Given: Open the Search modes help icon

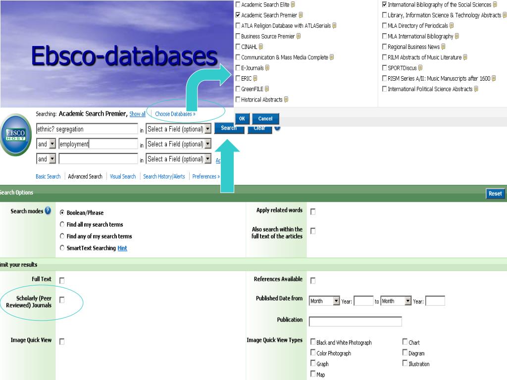Looking at the screenshot, I should tap(48, 211).
